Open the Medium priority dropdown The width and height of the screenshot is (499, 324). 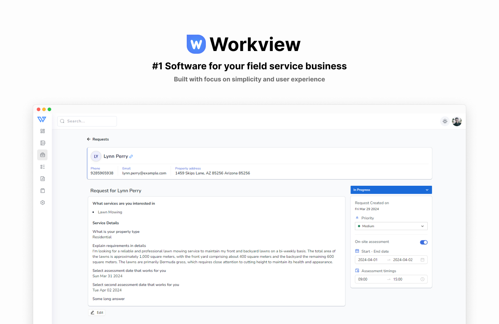391,226
